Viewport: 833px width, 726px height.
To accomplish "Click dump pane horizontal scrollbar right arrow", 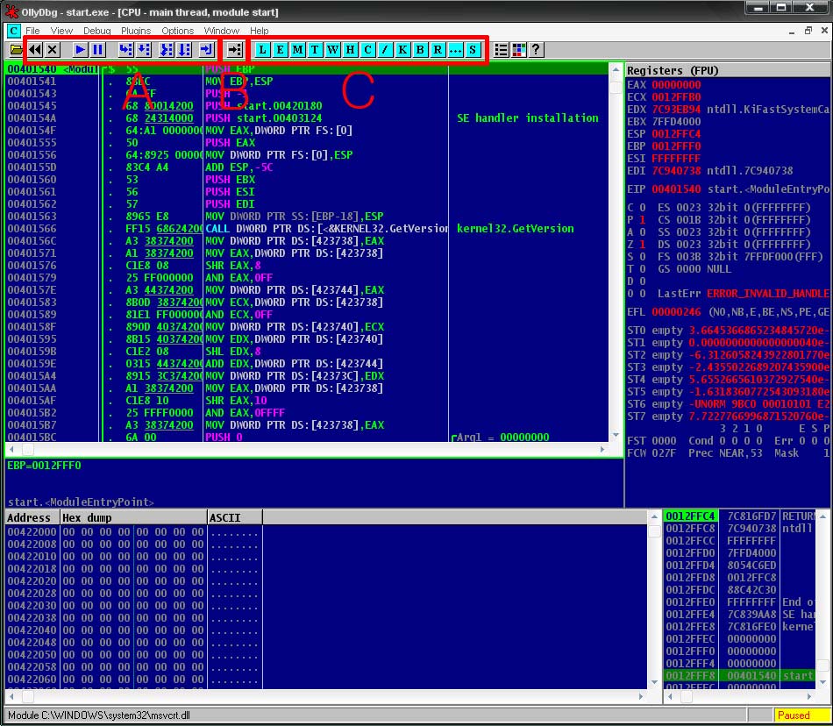I will tap(641, 696).
